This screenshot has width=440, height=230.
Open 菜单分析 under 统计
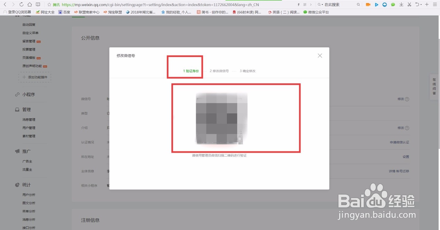tap(29, 211)
